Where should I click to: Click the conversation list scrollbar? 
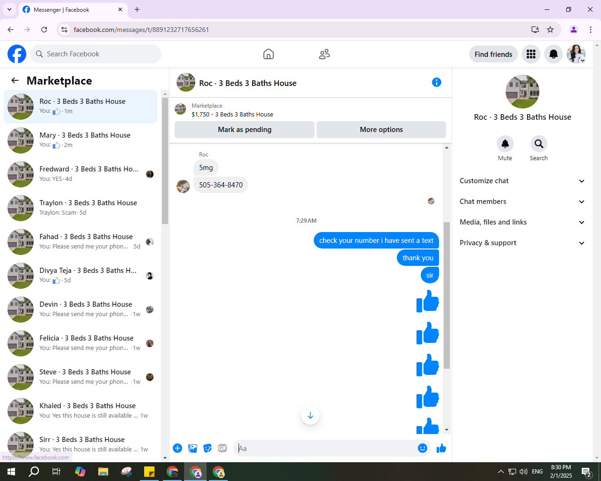pos(165,160)
